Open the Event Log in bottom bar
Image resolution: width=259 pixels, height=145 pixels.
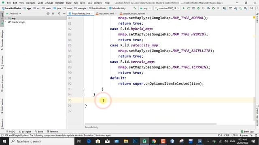[247, 132]
